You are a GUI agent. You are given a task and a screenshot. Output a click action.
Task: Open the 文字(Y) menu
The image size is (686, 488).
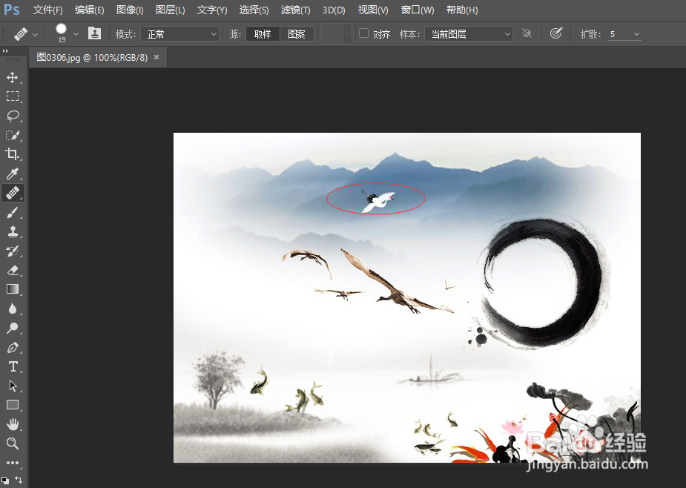212,10
